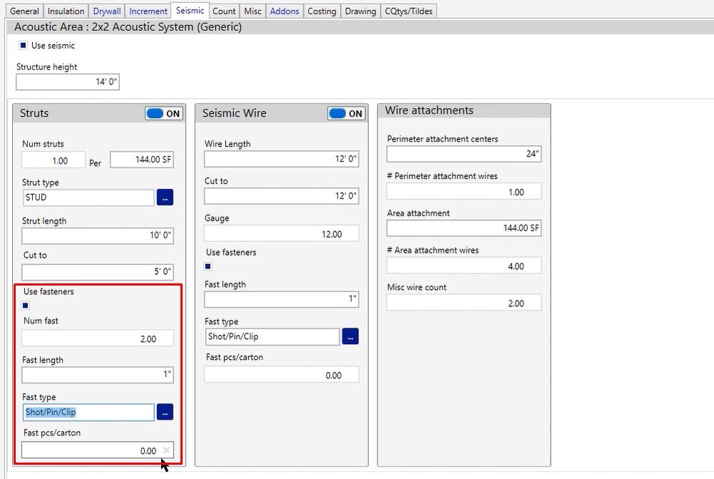The width and height of the screenshot is (714, 479).
Task: Open the Addons tab
Action: pyautogui.click(x=285, y=11)
